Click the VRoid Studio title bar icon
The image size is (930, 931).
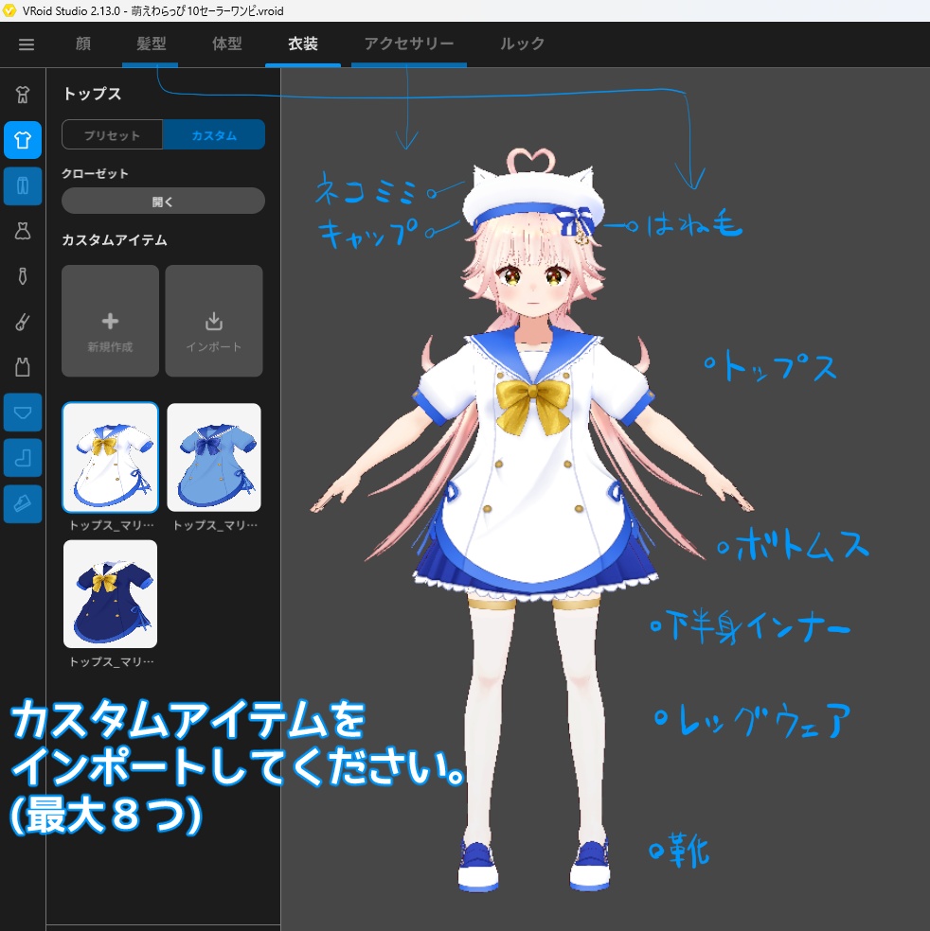pyautogui.click(x=9, y=10)
